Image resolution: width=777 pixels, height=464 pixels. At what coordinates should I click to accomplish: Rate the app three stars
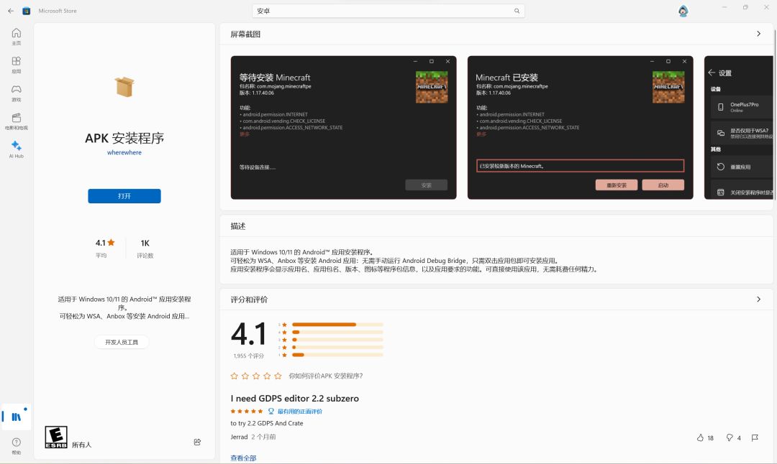tap(256, 376)
